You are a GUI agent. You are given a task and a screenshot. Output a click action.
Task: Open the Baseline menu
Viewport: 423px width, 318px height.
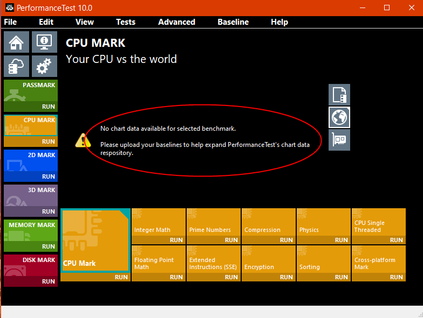[x=233, y=22]
